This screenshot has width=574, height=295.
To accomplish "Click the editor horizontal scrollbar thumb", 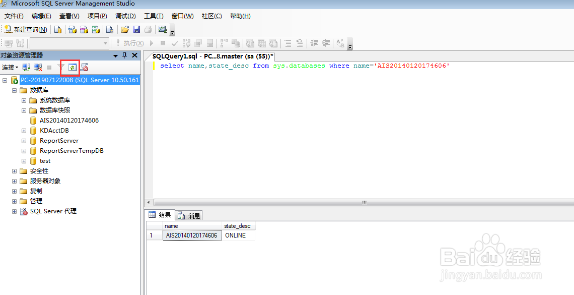I will click(364, 202).
